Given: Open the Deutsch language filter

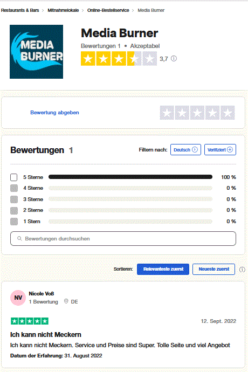Looking at the screenshot, I should click(x=185, y=150).
